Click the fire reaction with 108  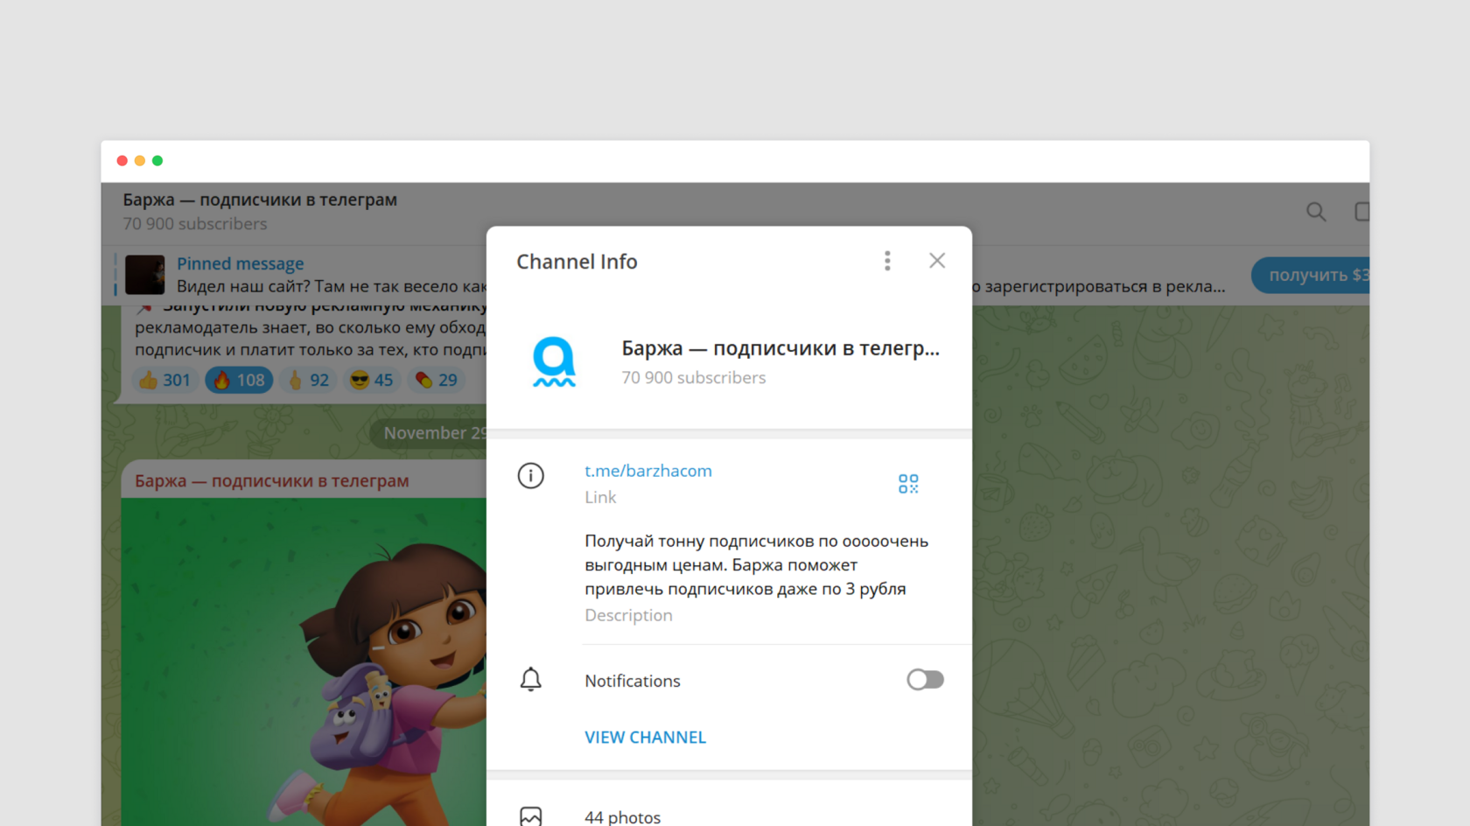click(239, 380)
